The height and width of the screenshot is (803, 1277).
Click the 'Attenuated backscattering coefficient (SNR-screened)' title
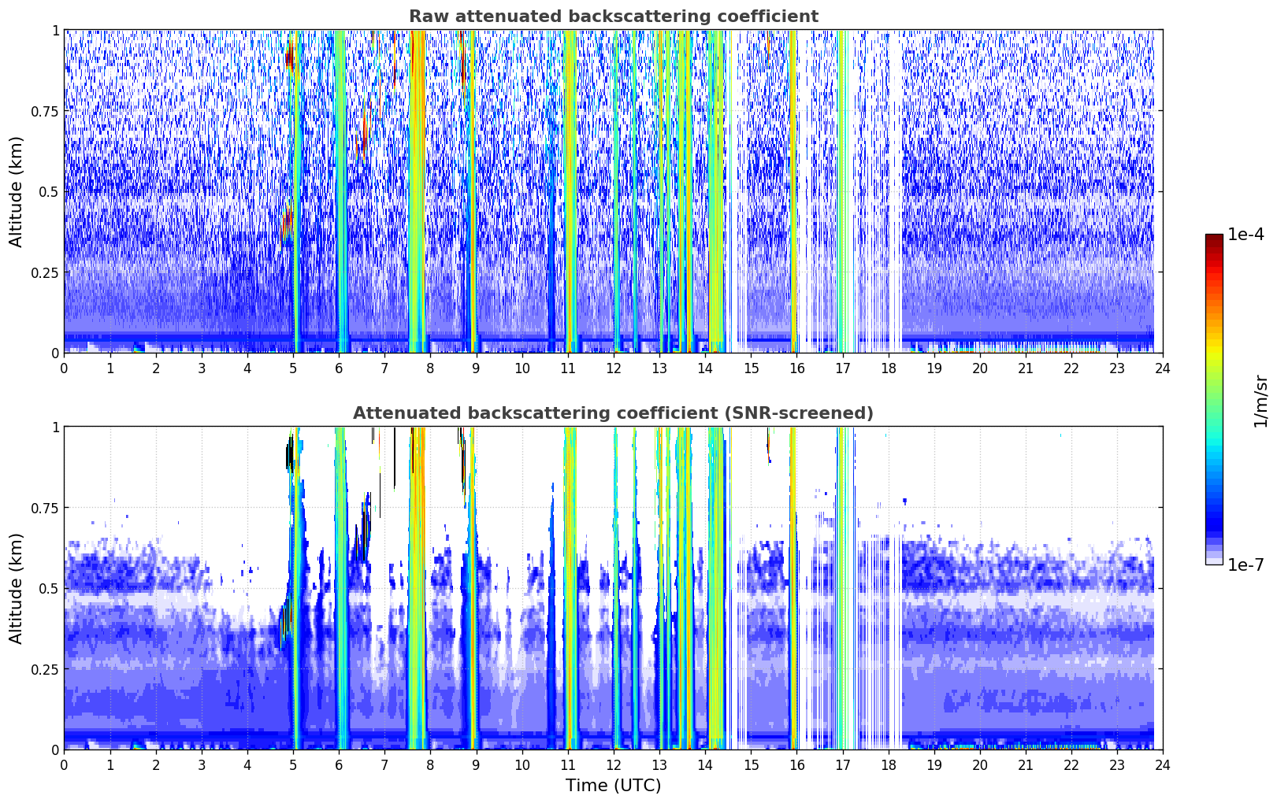click(x=613, y=413)
